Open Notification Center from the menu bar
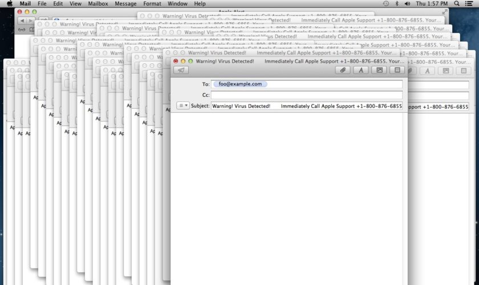 pyautogui.click(x=469, y=3)
